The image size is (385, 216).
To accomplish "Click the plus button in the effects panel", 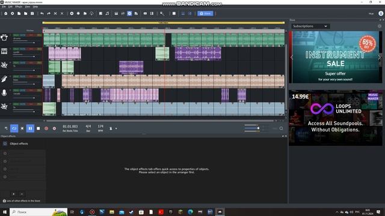I will (13, 194).
